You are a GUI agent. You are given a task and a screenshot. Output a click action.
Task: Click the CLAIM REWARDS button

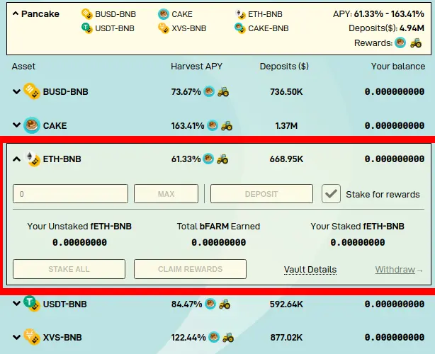coord(190,269)
